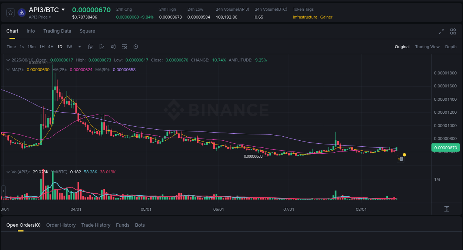The width and height of the screenshot is (463, 250).
Task: Click the 1D interval button
Action: pyautogui.click(x=60, y=47)
